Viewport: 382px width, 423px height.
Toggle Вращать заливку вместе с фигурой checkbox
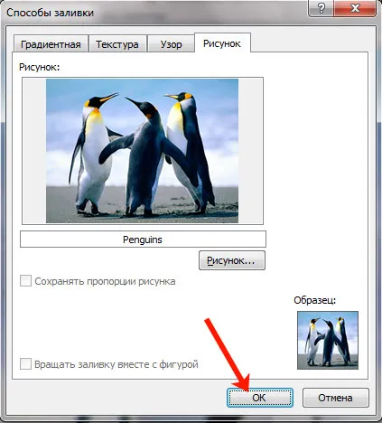25,364
